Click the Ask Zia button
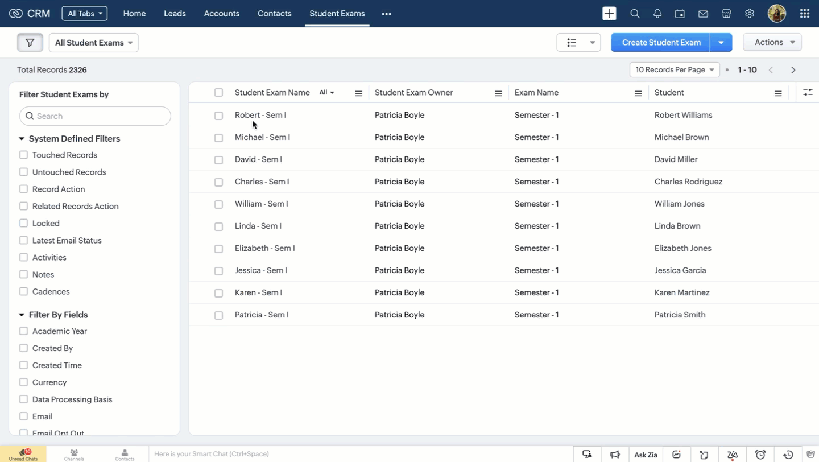This screenshot has width=819, height=462. tap(646, 455)
